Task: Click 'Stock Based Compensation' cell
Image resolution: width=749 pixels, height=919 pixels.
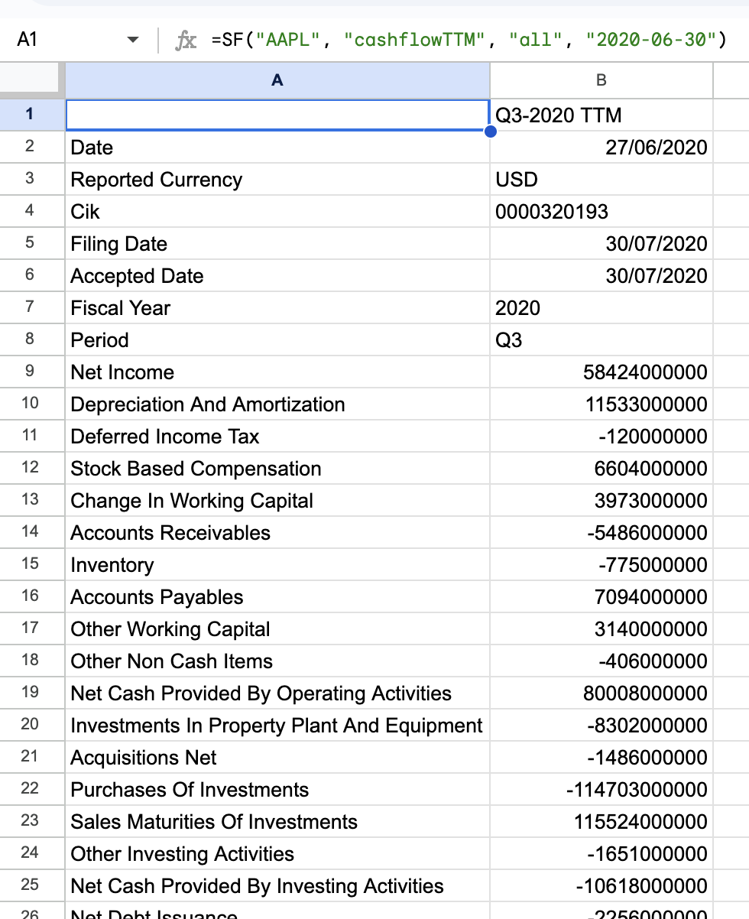Action: (x=277, y=468)
